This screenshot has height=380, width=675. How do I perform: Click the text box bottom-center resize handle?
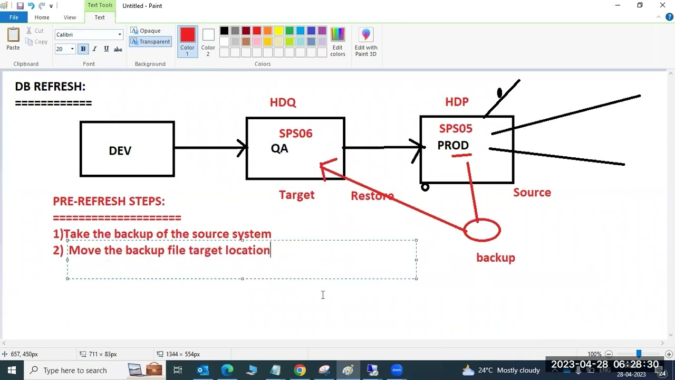[x=242, y=279]
